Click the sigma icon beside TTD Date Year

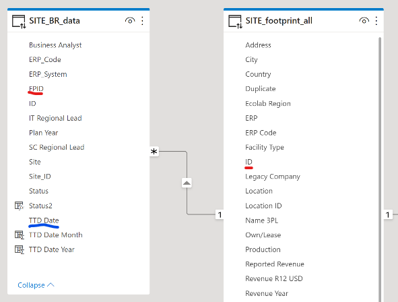[20, 249]
